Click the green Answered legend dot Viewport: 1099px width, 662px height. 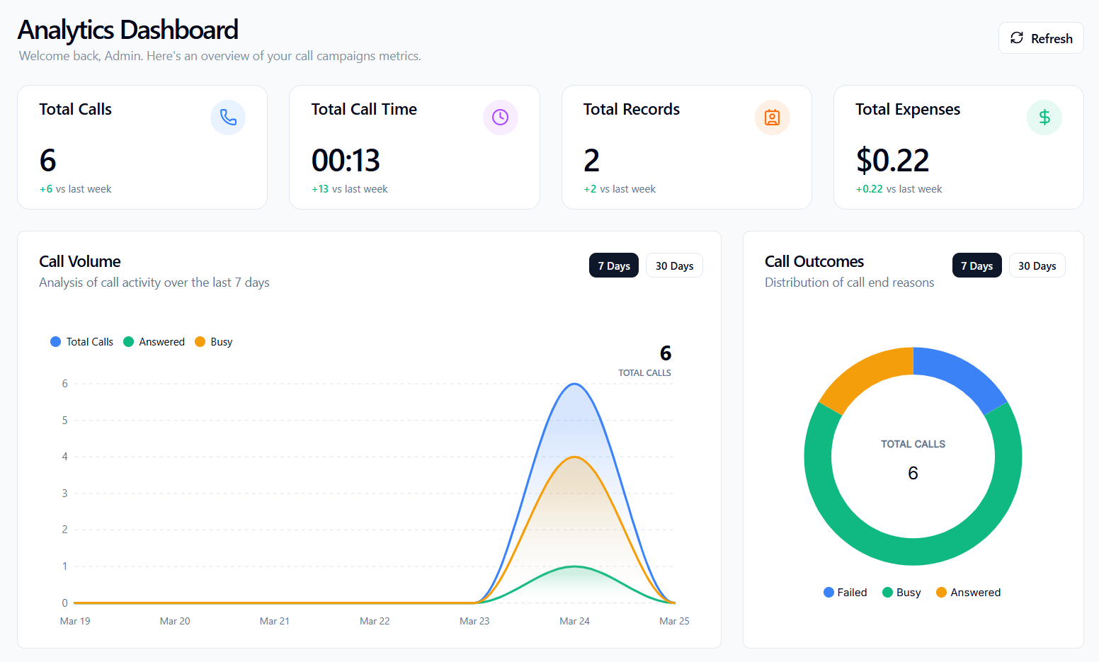[x=128, y=341]
